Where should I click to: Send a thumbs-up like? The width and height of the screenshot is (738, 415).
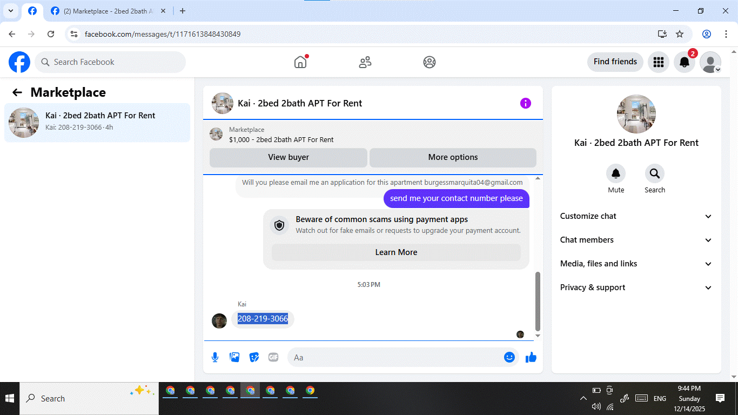point(531,357)
